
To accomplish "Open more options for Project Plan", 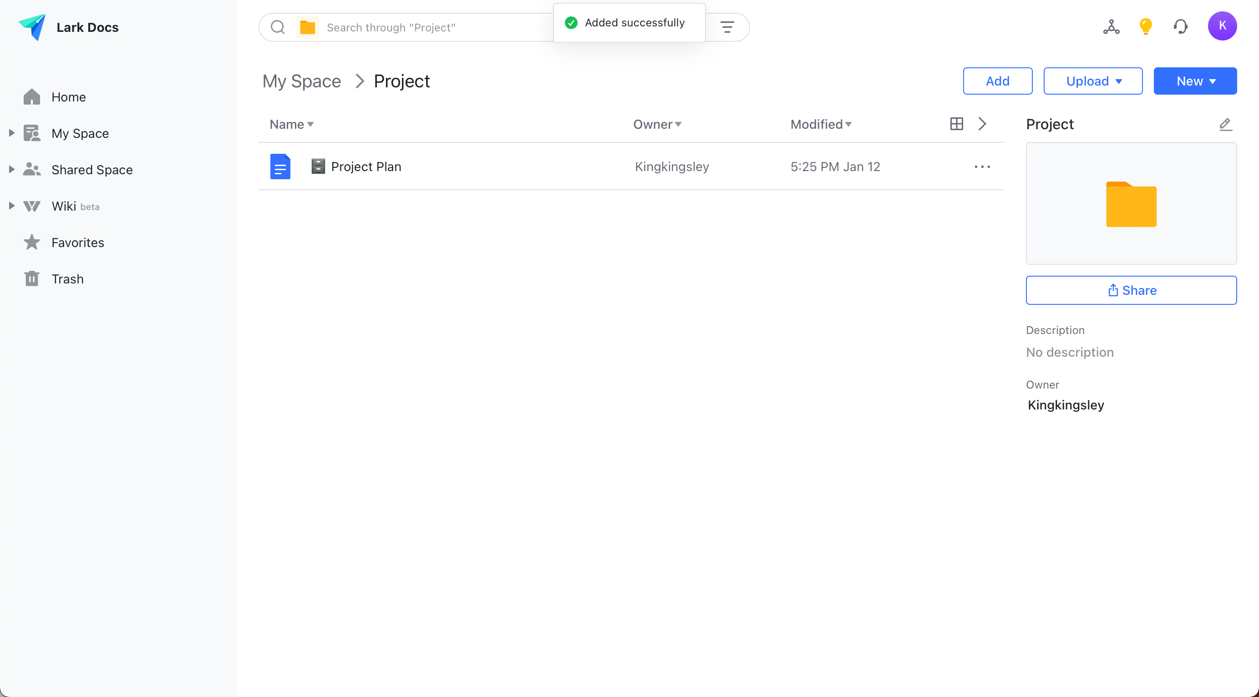I will pyautogui.click(x=982, y=167).
